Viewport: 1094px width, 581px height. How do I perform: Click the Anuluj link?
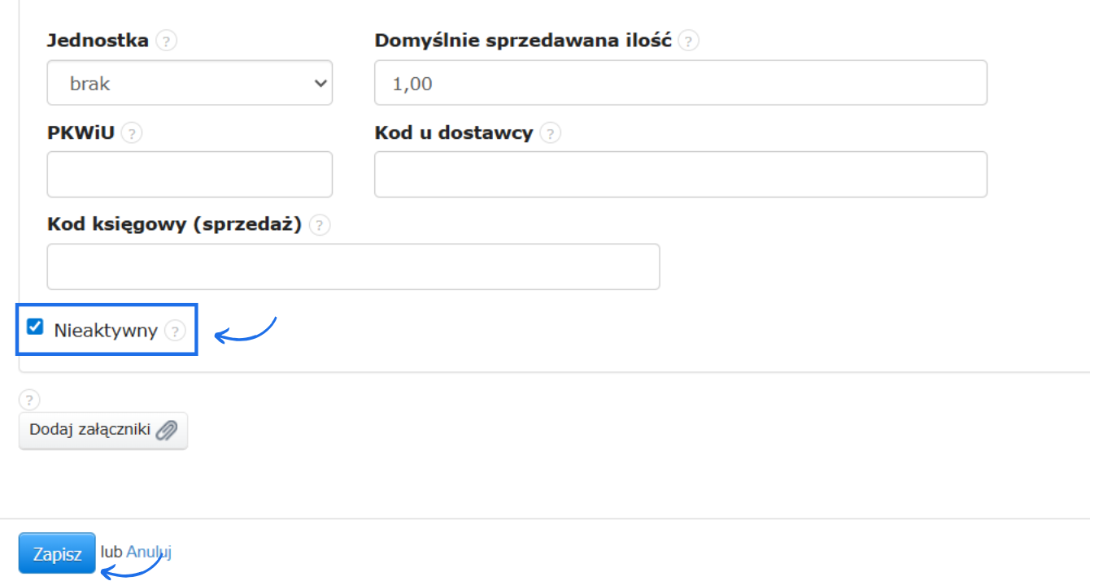pyautogui.click(x=150, y=552)
